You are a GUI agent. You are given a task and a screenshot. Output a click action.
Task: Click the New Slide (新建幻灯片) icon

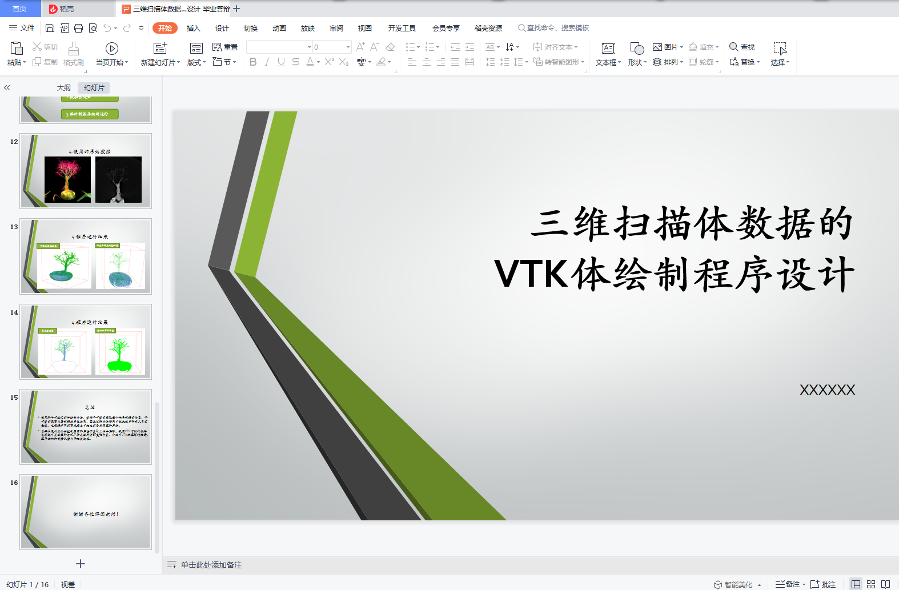coord(160,48)
